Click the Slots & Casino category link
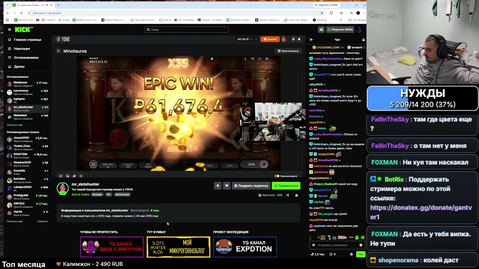Image resolution: width=479 pixels, height=269 pixels. point(80,195)
